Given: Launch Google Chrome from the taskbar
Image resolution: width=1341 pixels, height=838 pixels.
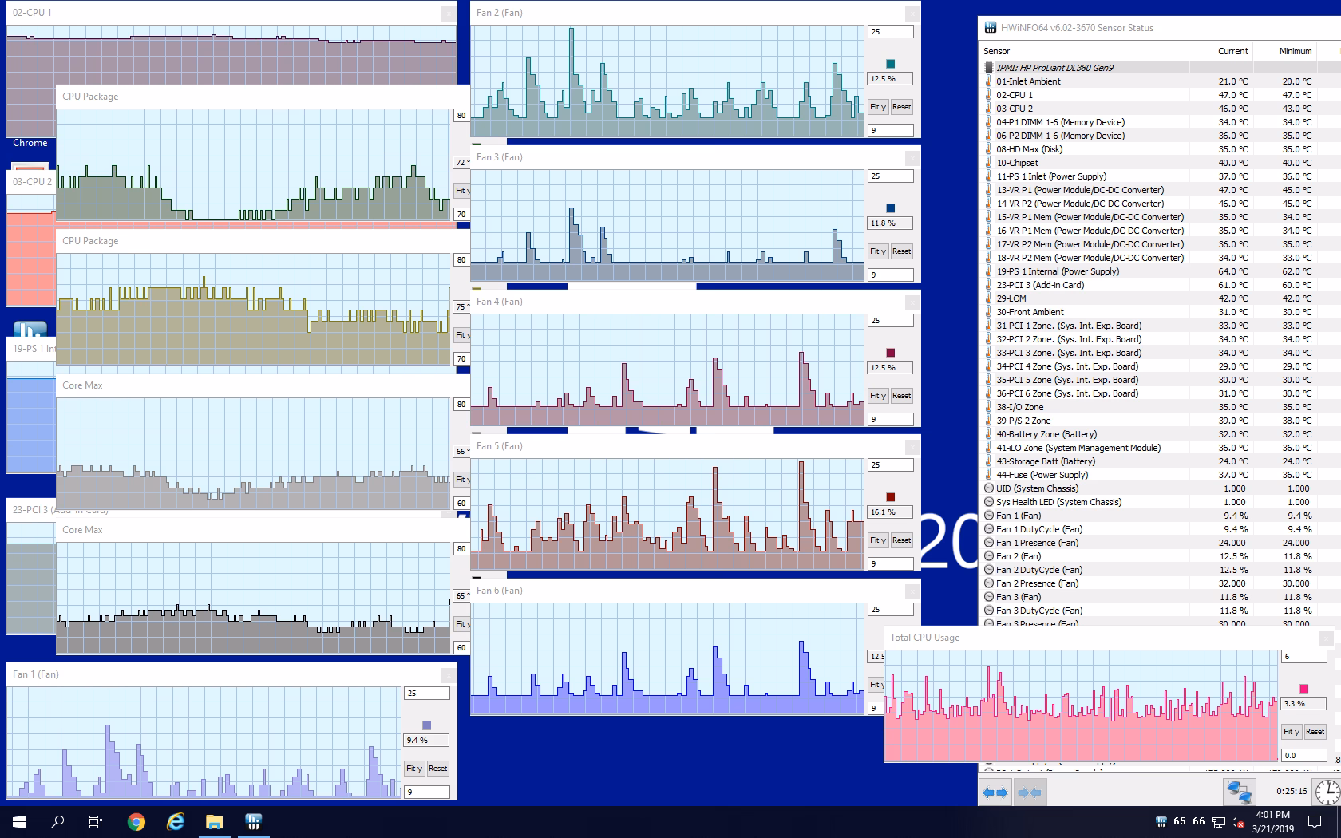Looking at the screenshot, I should pos(136,821).
